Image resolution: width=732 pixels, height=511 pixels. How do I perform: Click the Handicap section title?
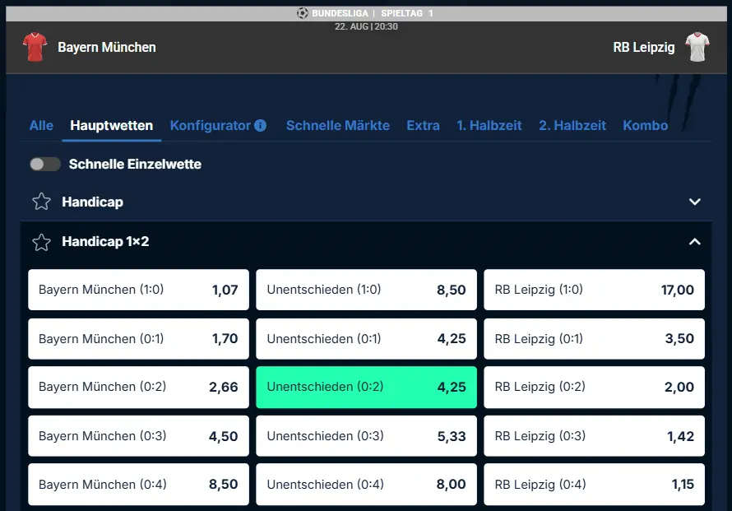(92, 202)
